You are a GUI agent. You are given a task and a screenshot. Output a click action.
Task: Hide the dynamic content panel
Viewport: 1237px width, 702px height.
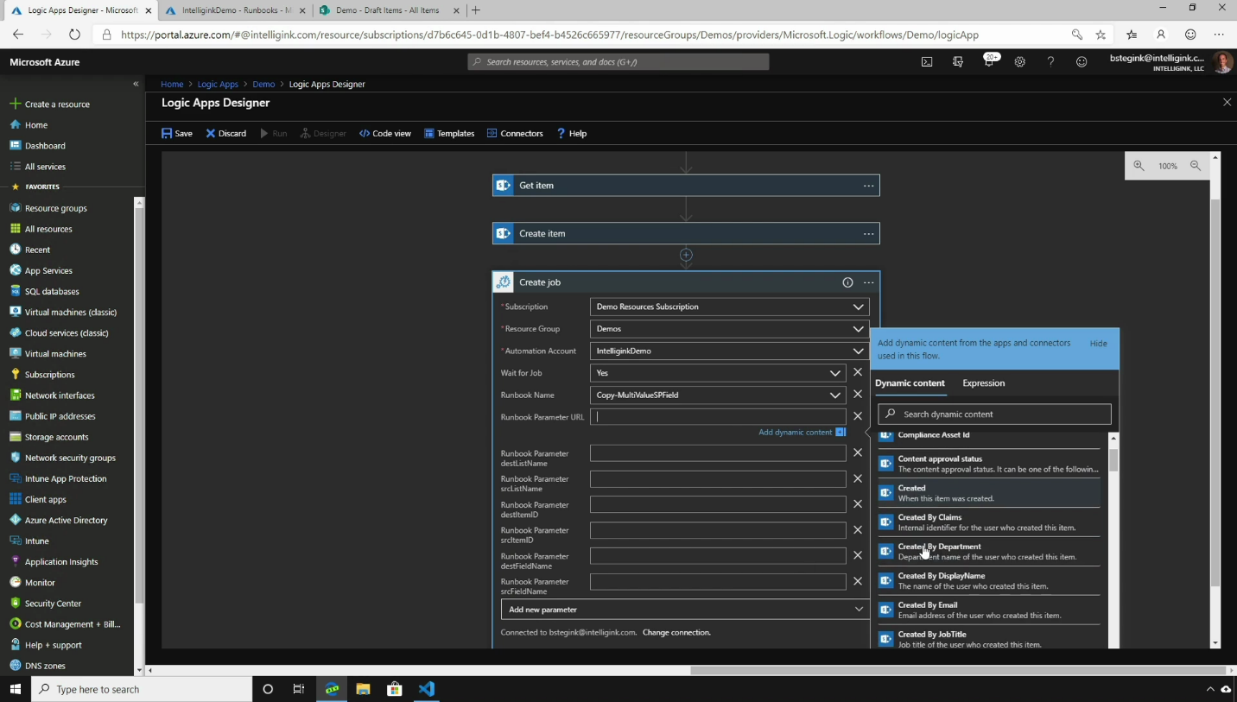1098,344
